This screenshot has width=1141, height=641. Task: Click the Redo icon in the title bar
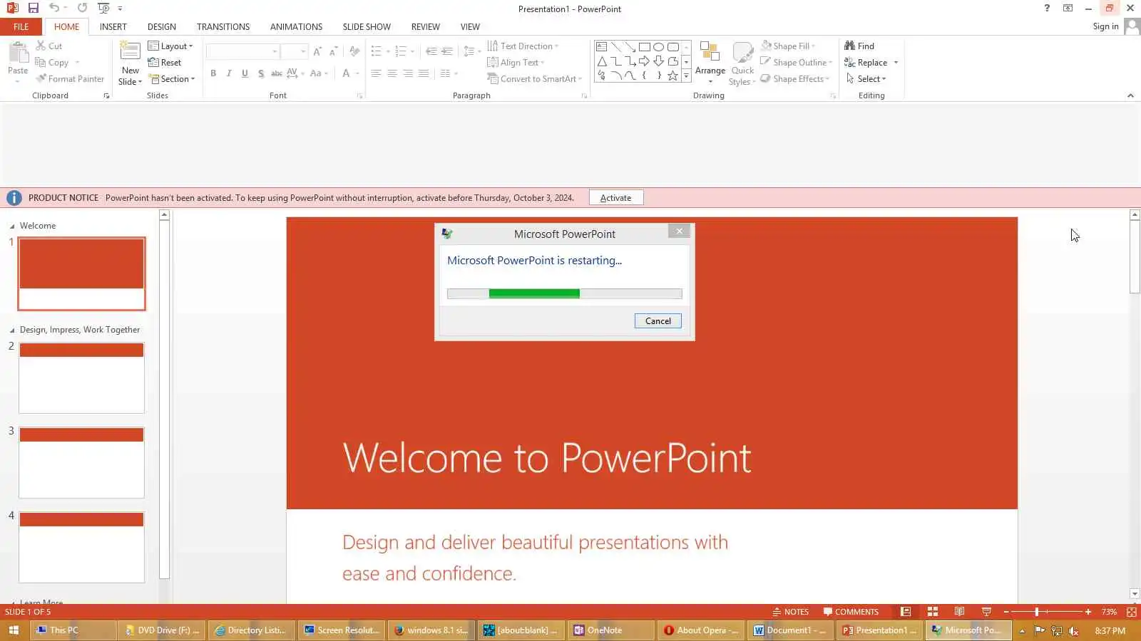coord(82,8)
